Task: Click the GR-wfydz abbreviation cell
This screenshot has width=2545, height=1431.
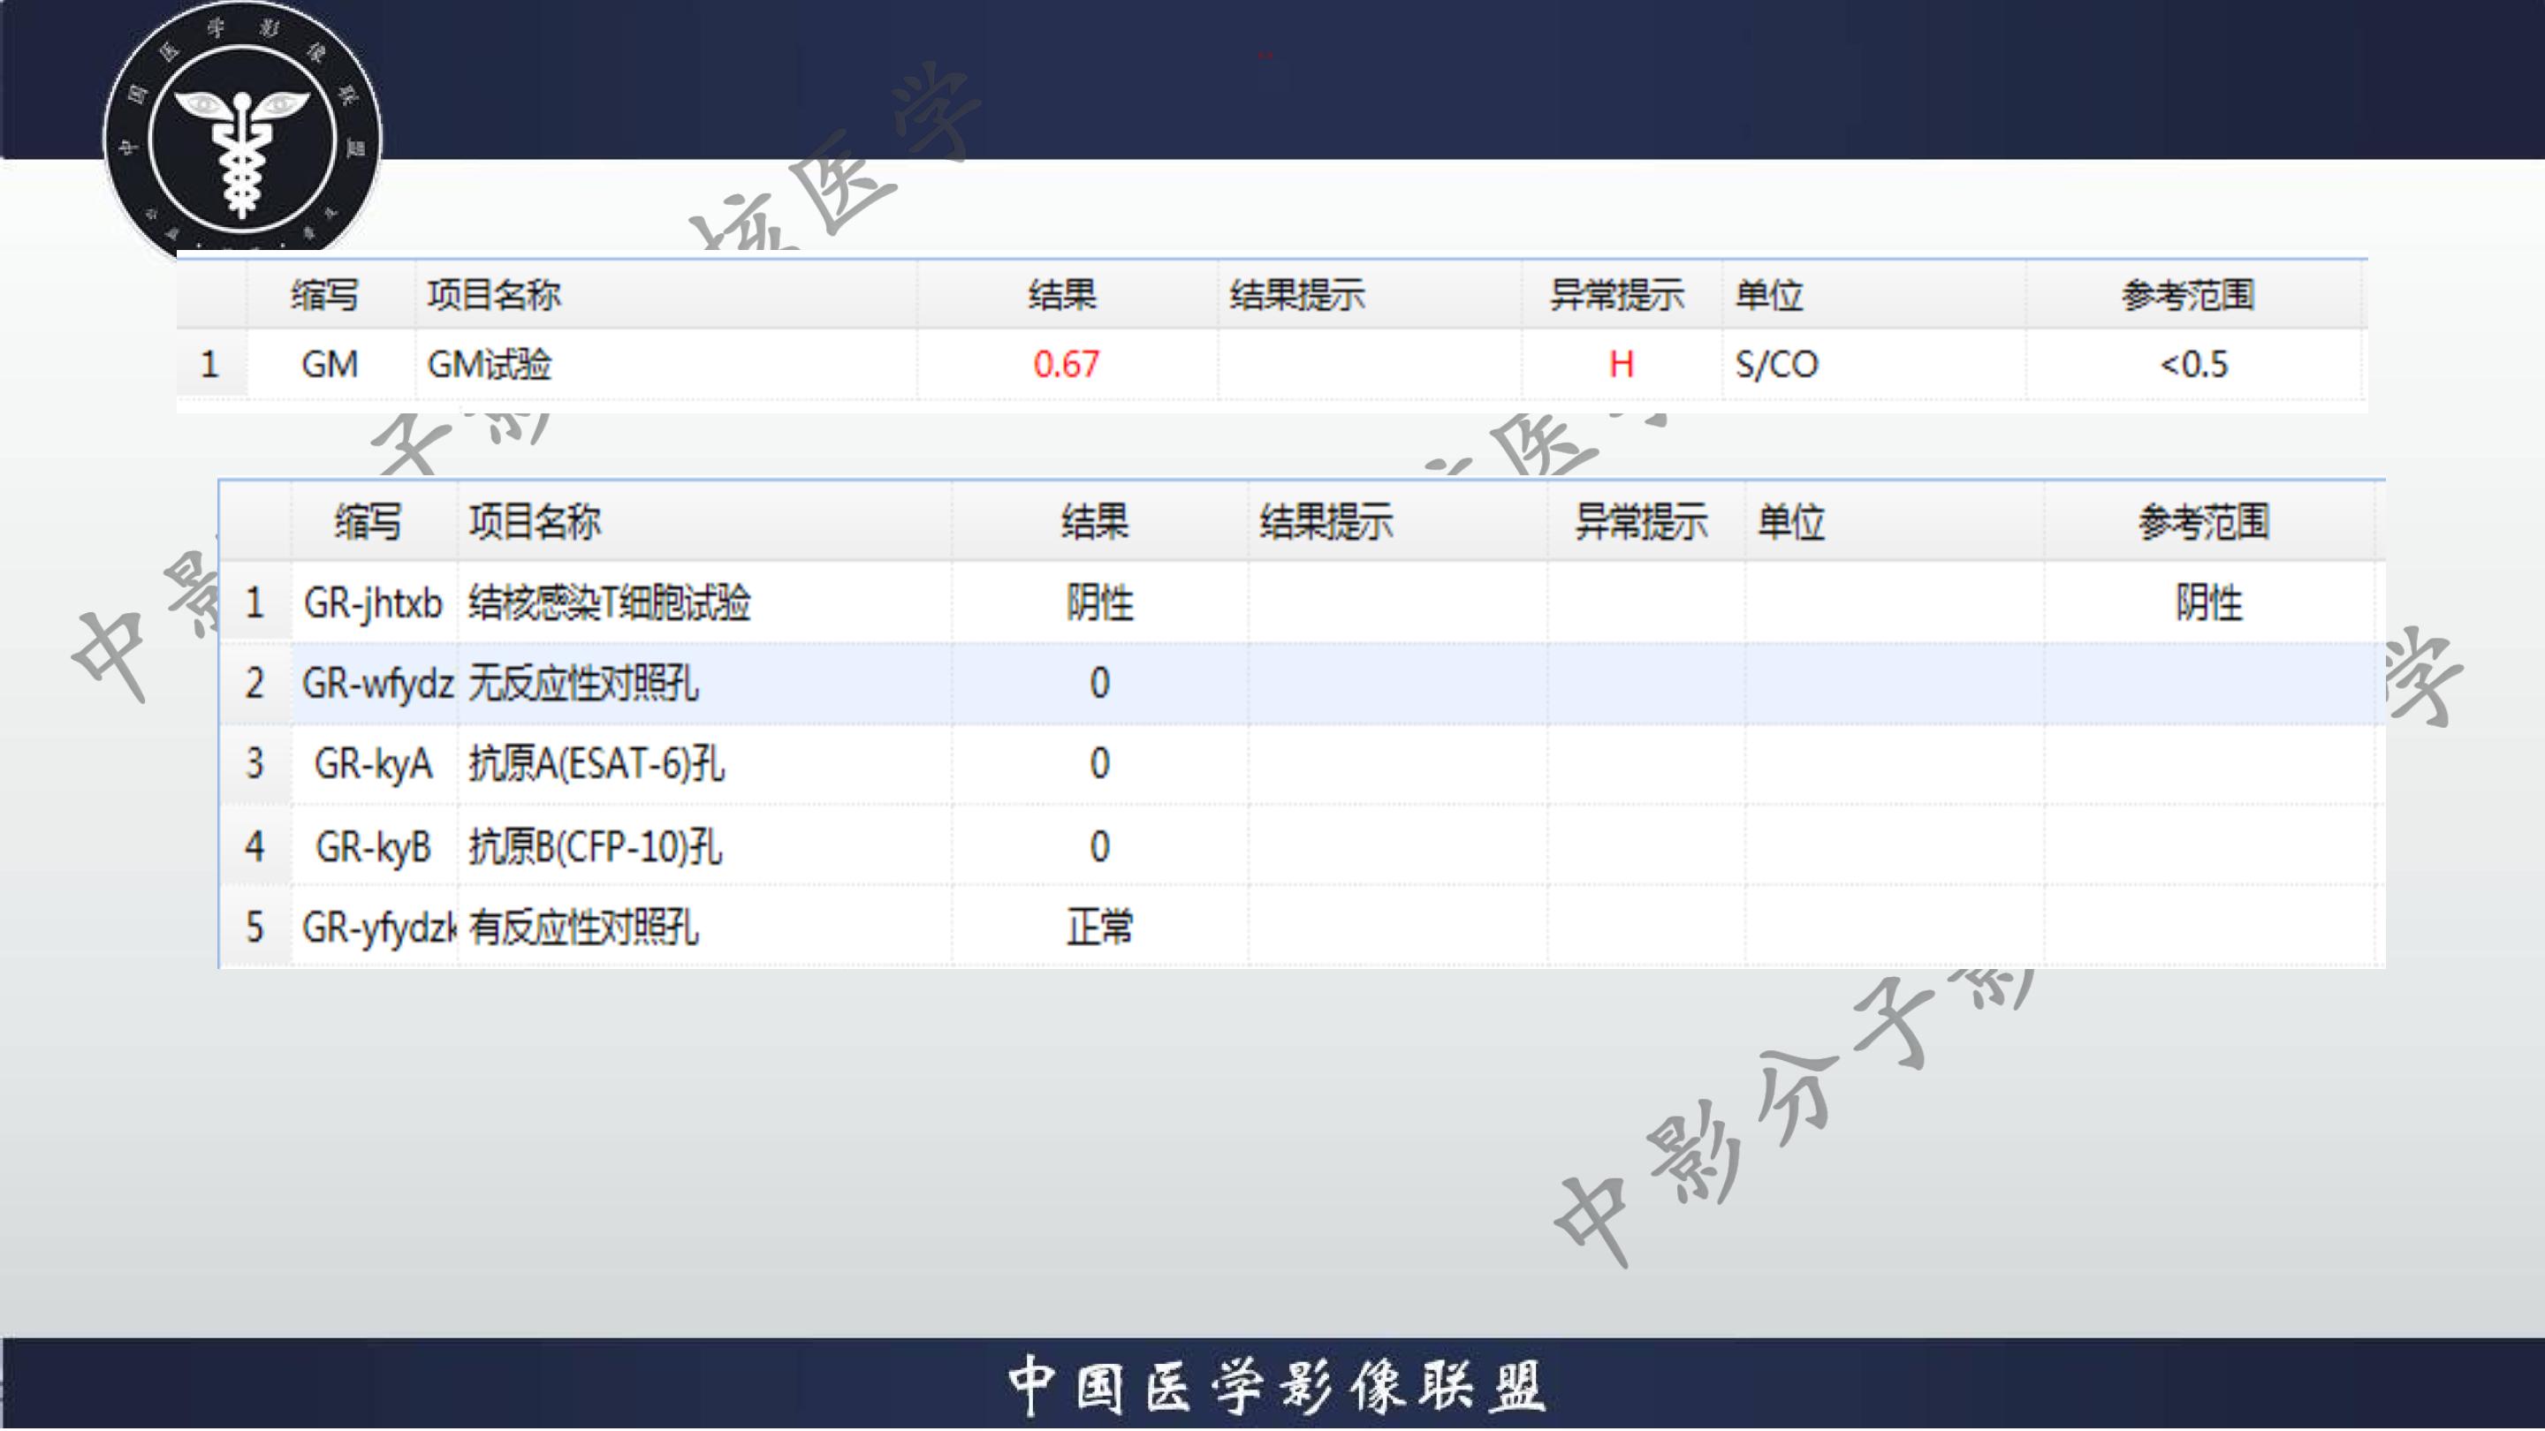Action: coord(378,684)
